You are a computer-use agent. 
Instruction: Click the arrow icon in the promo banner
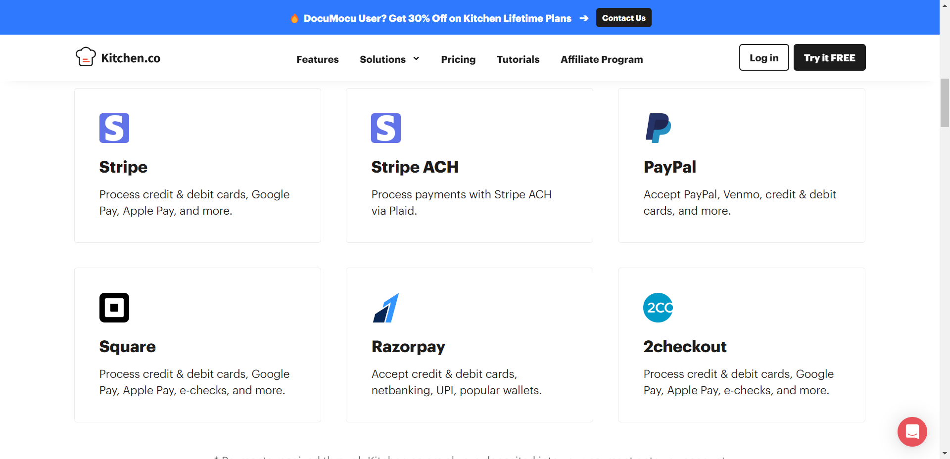pyautogui.click(x=584, y=18)
